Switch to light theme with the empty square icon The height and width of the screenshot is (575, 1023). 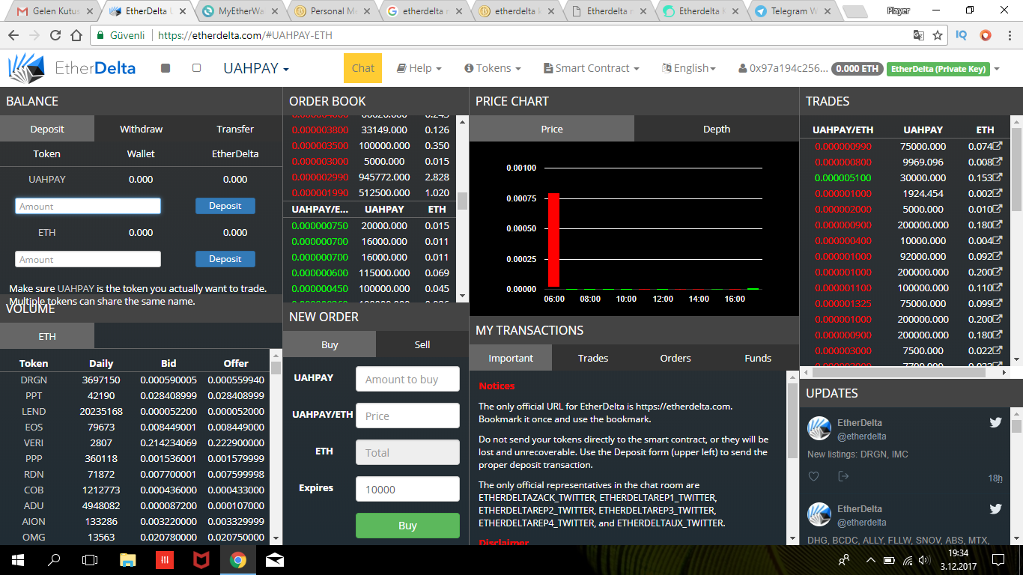coord(196,68)
